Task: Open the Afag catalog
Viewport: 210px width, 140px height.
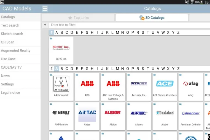Action: tap(191, 87)
